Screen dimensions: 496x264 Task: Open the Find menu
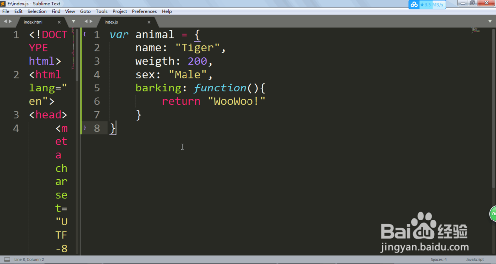[56, 11]
